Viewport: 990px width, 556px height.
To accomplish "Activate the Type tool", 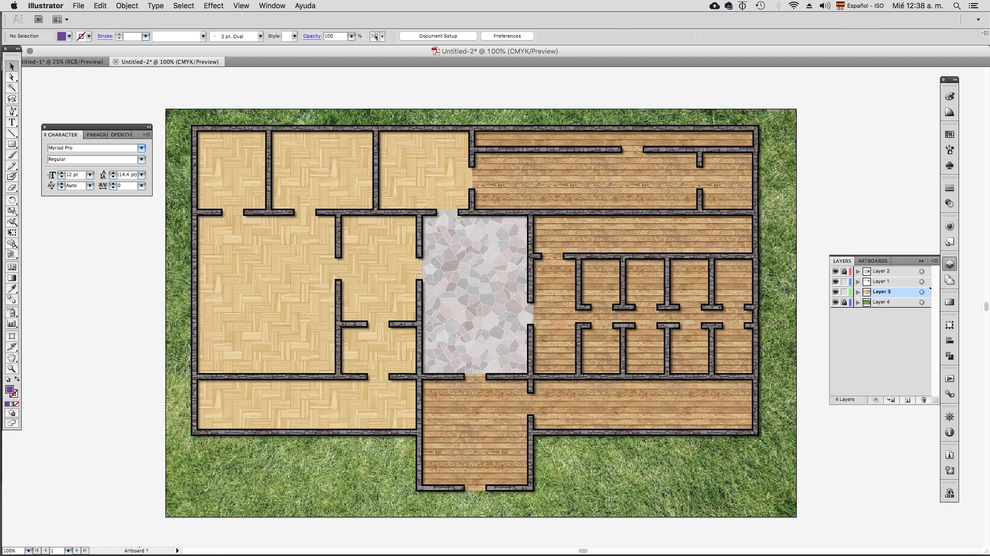I will click(x=12, y=122).
